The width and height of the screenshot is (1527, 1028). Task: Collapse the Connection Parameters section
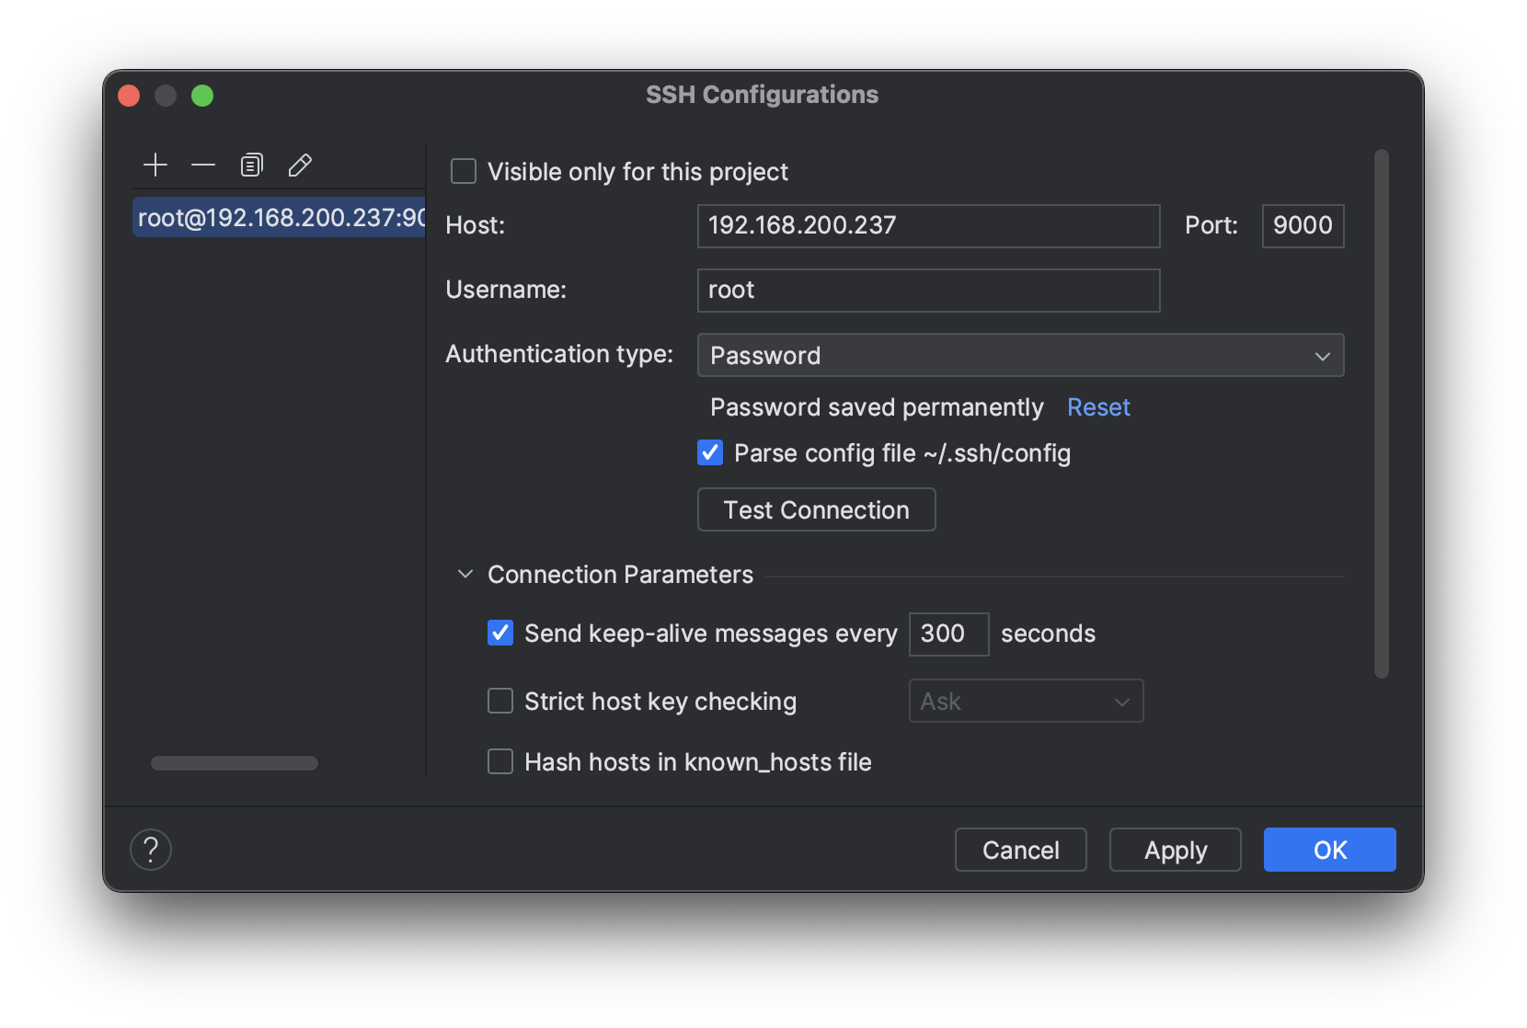pos(465,575)
